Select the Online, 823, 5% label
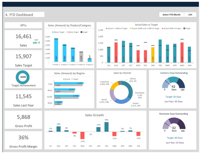 [x=133, y=80]
